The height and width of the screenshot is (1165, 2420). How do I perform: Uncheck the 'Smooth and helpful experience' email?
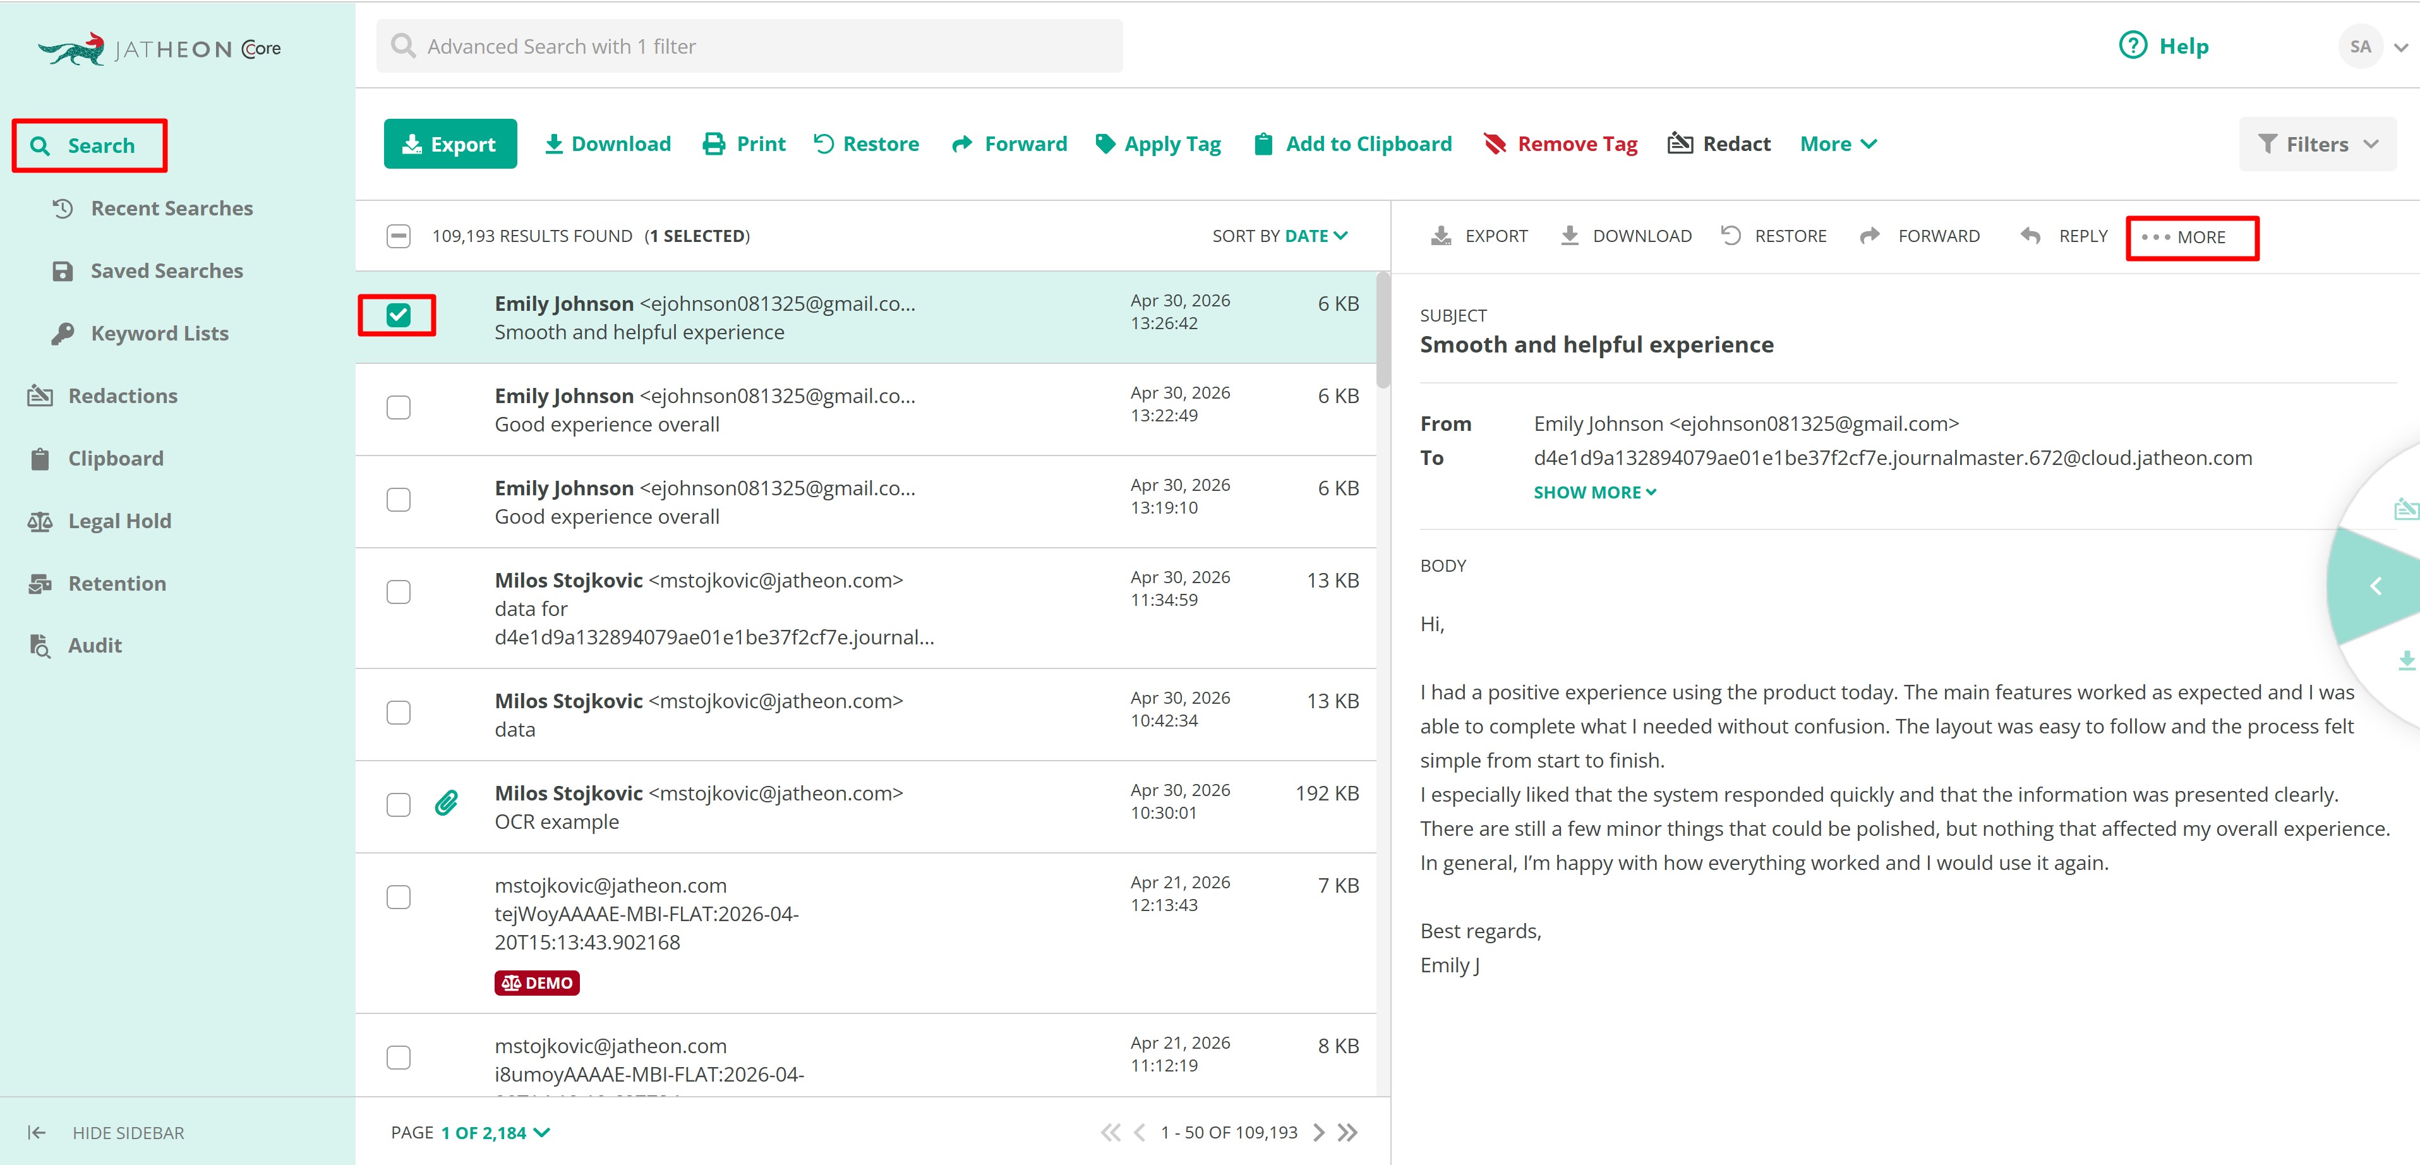399,315
